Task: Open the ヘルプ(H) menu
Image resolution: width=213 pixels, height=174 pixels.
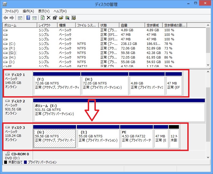Action: point(60,11)
